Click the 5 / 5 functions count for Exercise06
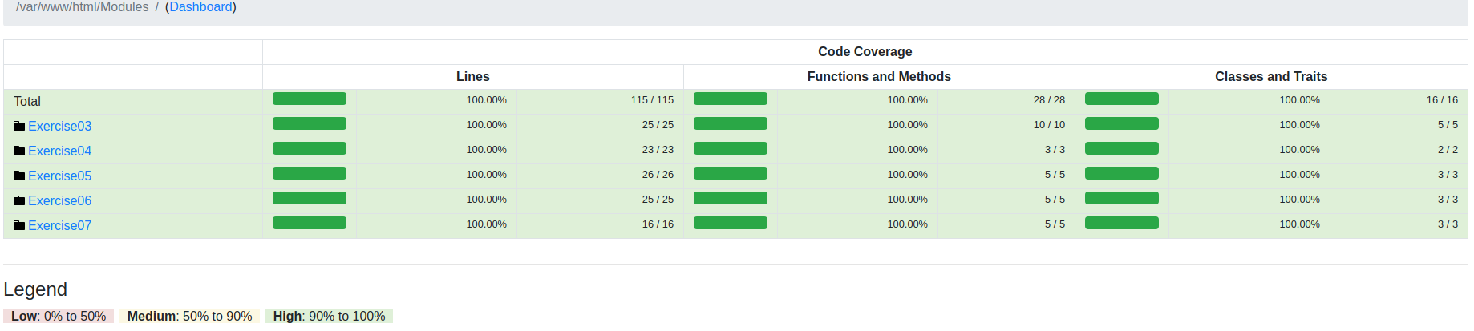This screenshot has width=1474, height=331. coord(1055,200)
